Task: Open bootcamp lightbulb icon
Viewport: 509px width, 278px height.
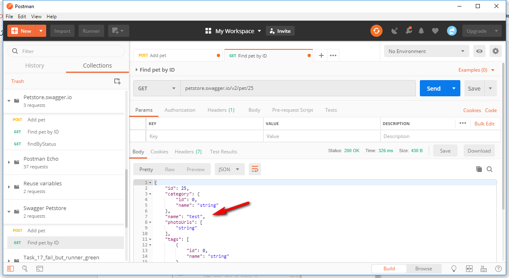Action: coord(454,269)
